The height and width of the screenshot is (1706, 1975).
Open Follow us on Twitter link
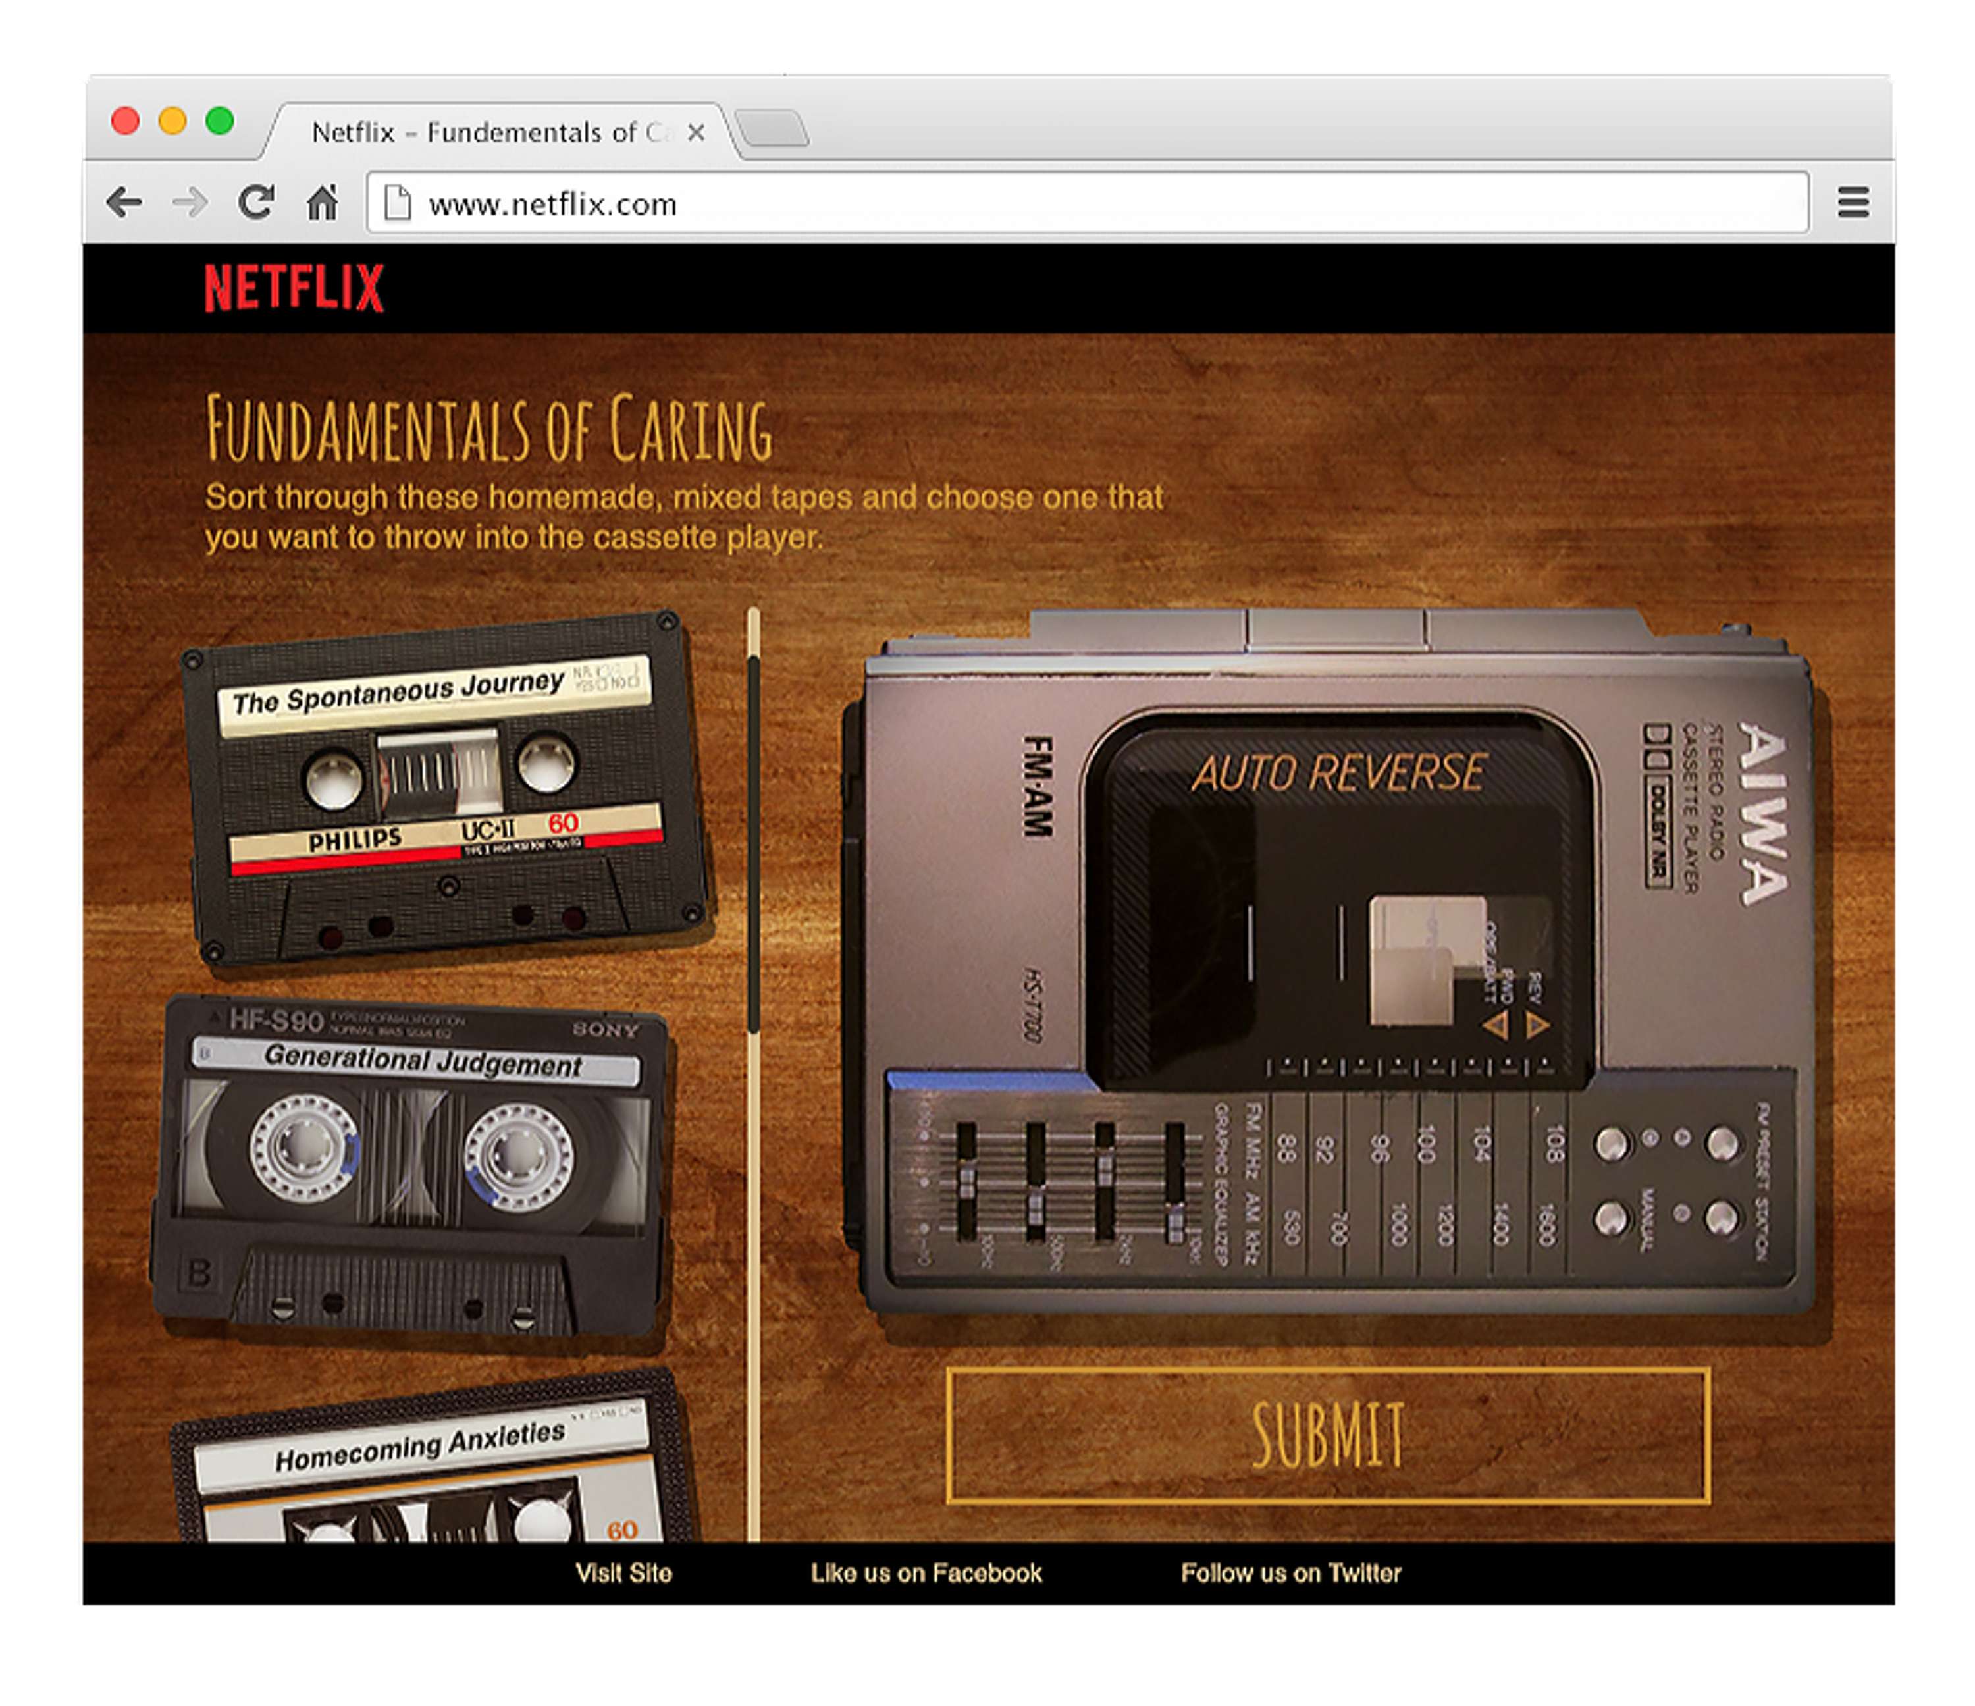tap(1290, 1574)
